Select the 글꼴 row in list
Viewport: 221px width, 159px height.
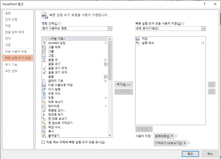point(75,76)
